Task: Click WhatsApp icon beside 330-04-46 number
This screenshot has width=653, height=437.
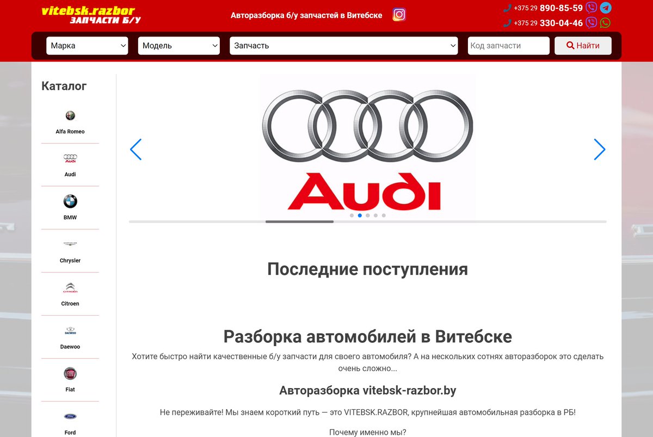Action: 605,23
